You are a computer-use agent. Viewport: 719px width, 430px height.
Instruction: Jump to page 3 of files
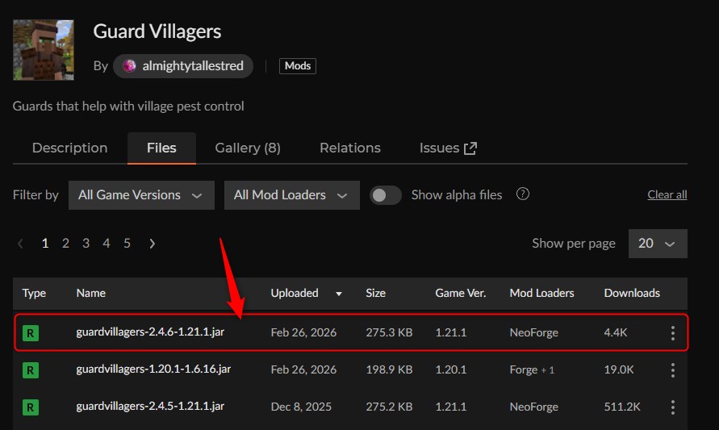click(86, 244)
